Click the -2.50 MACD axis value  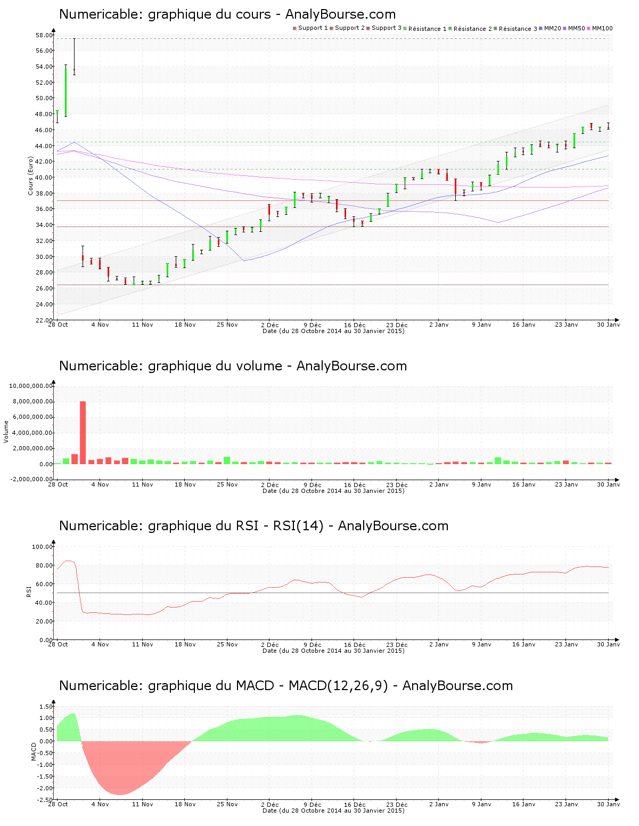pyautogui.click(x=45, y=800)
